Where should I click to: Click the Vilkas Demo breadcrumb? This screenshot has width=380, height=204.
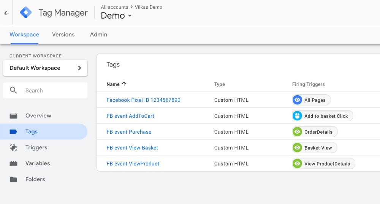pyautogui.click(x=148, y=7)
